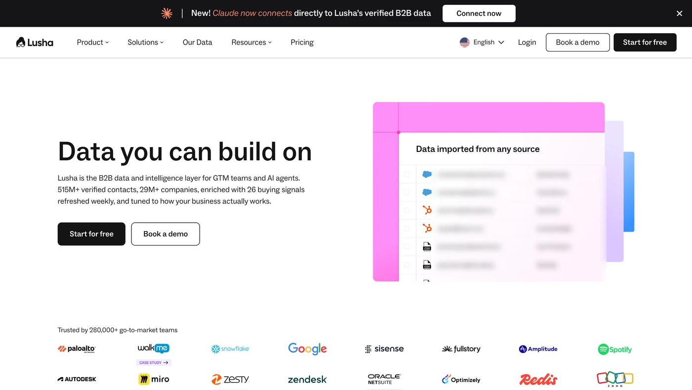
Task: Click the starburst icon in announcement banner
Action: [167, 13]
